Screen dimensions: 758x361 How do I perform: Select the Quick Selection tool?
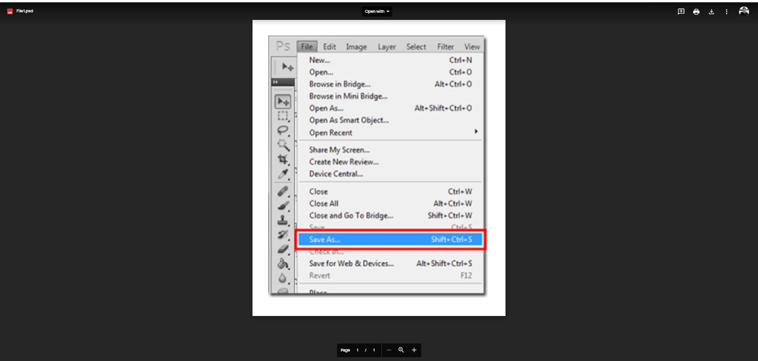point(283,144)
